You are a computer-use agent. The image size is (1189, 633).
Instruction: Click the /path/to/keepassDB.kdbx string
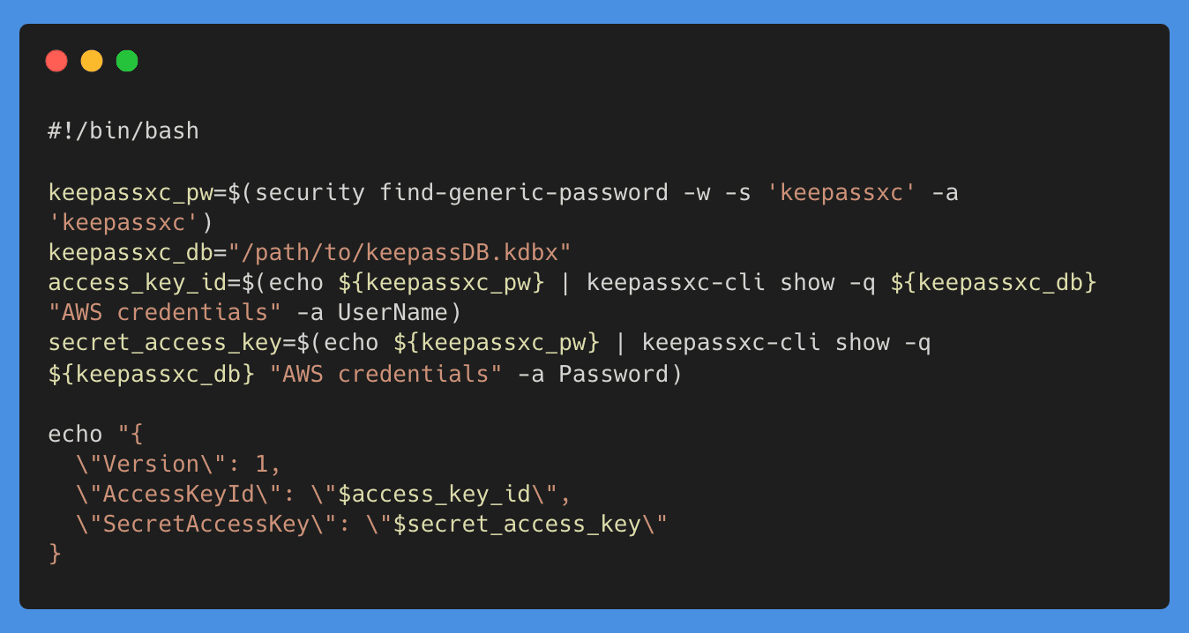400,253
